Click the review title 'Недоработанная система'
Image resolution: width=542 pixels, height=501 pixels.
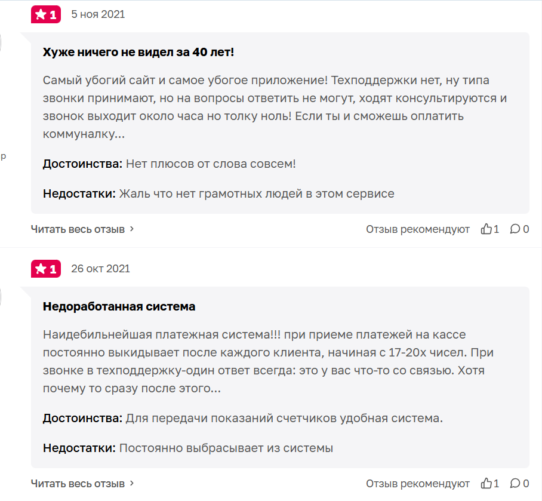click(119, 307)
